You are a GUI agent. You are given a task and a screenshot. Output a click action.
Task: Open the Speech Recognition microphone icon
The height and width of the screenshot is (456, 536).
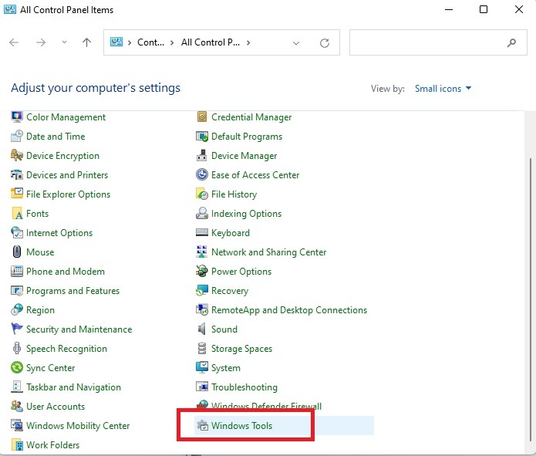[x=17, y=348]
